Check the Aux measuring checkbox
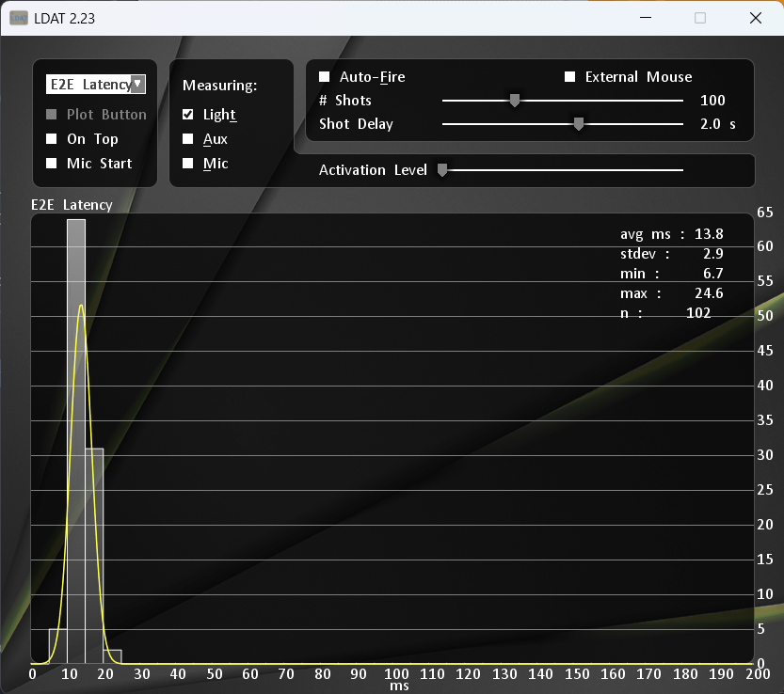 pos(188,139)
